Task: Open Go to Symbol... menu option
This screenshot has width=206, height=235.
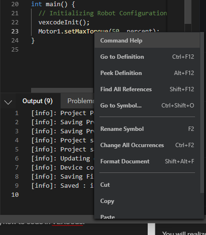Action: 147,106
